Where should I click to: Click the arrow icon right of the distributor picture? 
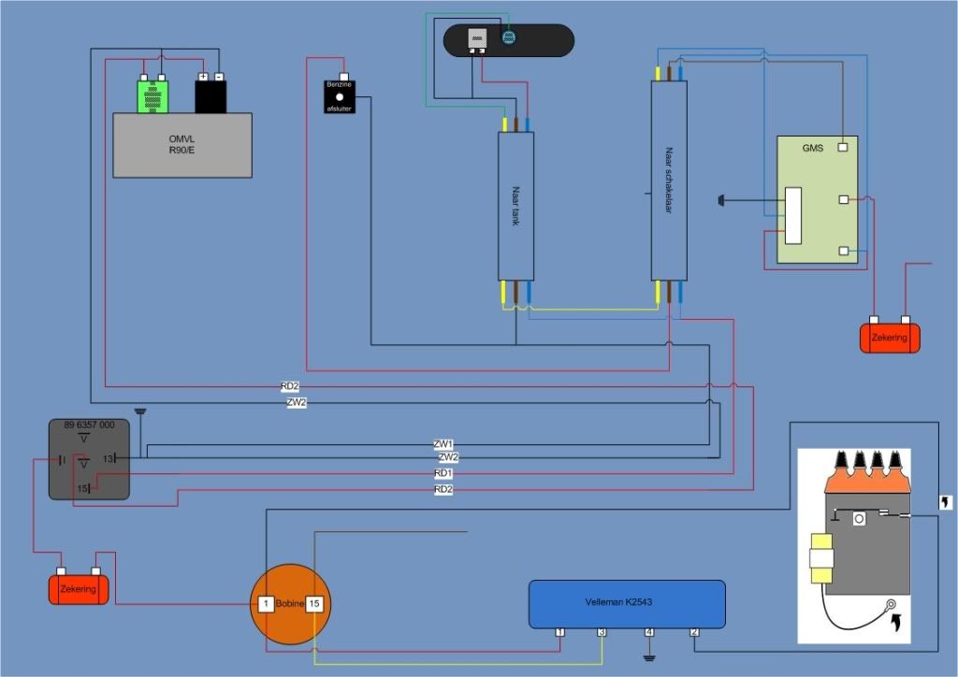(946, 502)
